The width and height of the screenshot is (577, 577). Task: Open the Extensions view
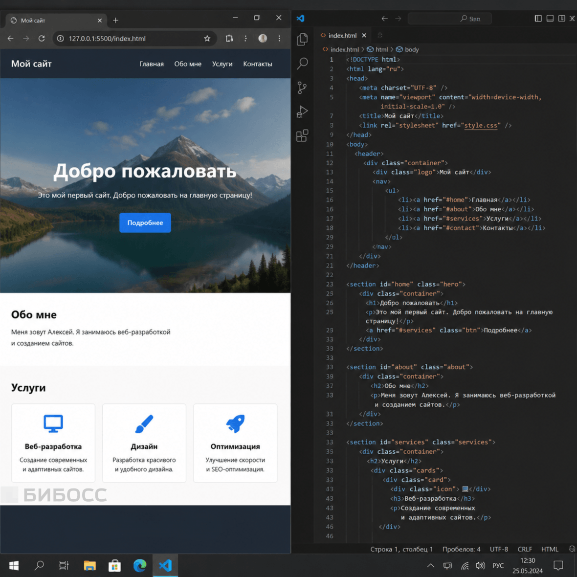(302, 135)
